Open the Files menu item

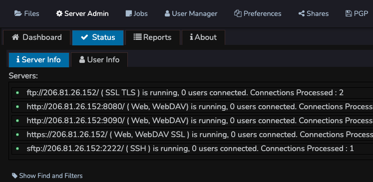[26, 13]
